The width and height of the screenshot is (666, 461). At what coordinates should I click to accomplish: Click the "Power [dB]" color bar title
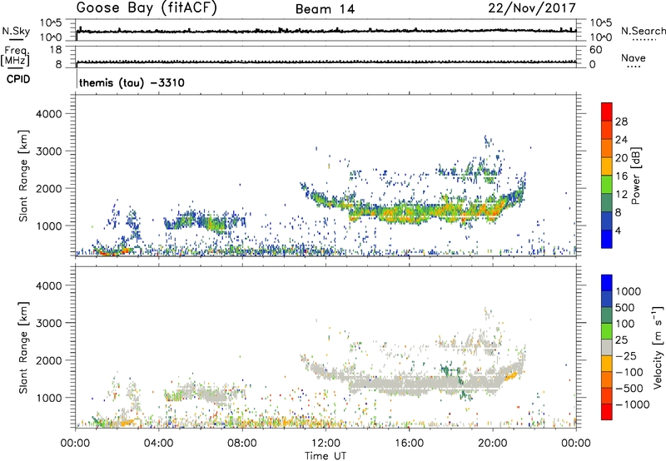tap(636, 176)
